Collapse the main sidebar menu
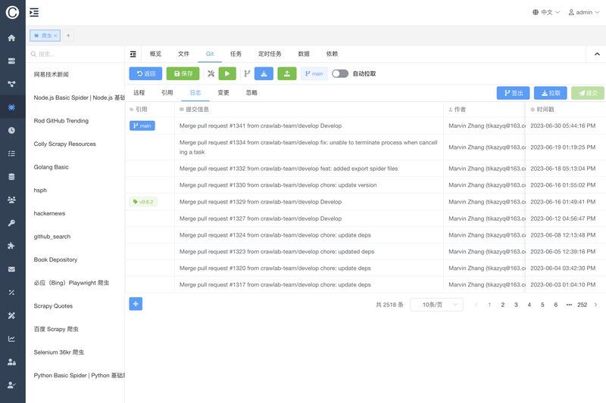Screen dimensions: 606x403 pyautogui.click(x=34, y=12)
